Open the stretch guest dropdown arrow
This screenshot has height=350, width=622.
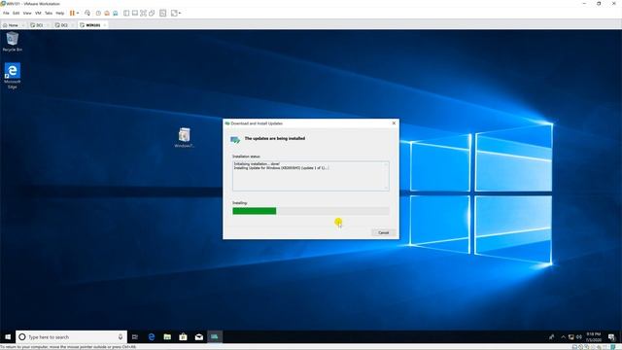coord(180,13)
